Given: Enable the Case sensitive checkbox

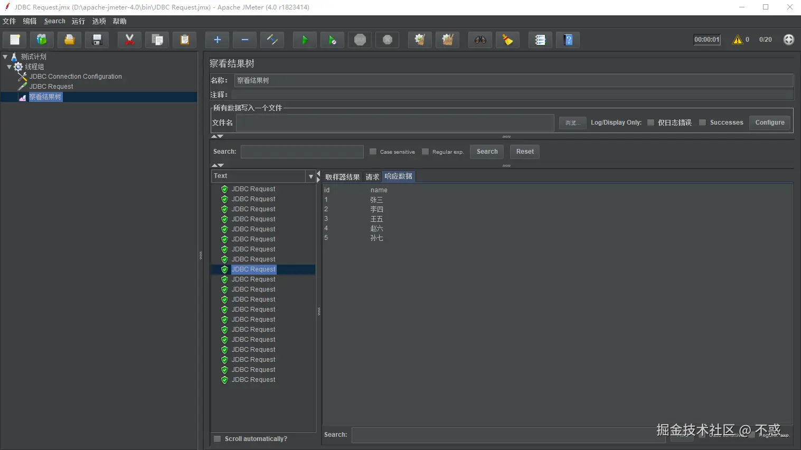Looking at the screenshot, I should click(373, 152).
